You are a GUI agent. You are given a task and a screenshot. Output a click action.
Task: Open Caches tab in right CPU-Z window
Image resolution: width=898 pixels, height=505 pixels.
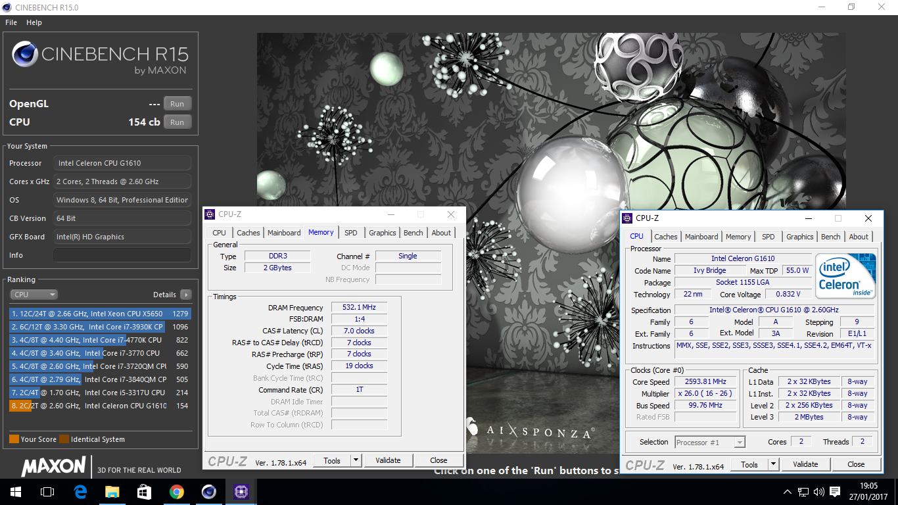pos(666,237)
